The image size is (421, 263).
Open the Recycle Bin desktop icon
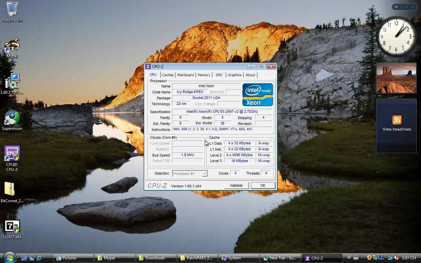click(12, 12)
